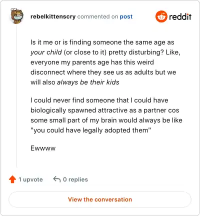
Task: Click the Reddit Snoo logo icon
Action: 161,16
